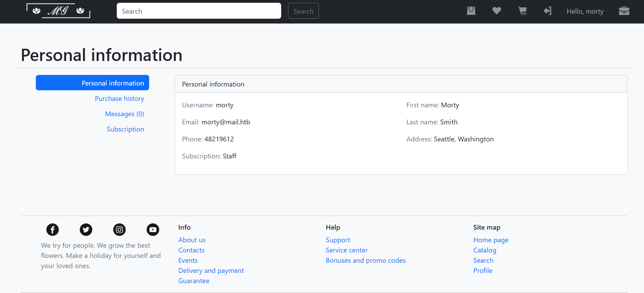Visit the Facebook page icon
Viewport: 644px width, 293px height.
[53, 230]
